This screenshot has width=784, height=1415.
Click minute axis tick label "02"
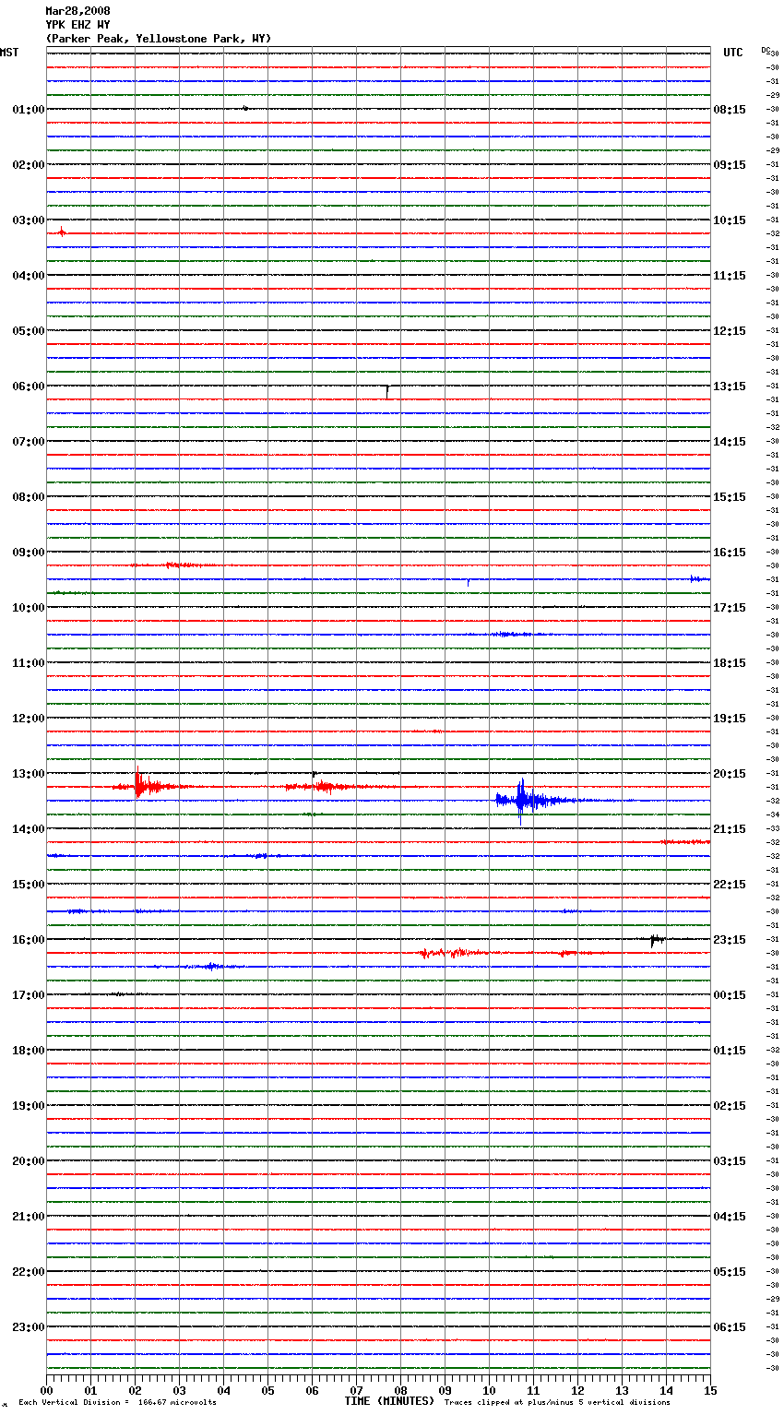(x=135, y=1390)
